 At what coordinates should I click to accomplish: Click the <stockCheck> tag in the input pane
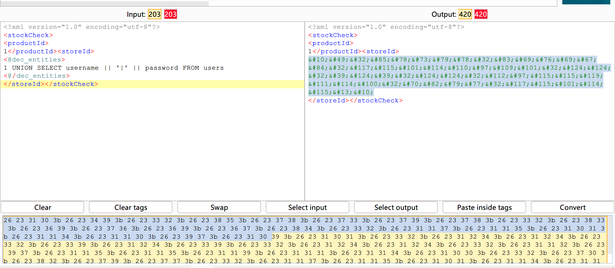point(28,35)
